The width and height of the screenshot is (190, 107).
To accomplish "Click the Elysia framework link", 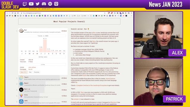I will (84, 75).
